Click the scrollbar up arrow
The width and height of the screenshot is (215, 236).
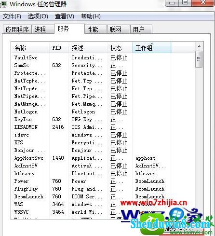click(199, 46)
